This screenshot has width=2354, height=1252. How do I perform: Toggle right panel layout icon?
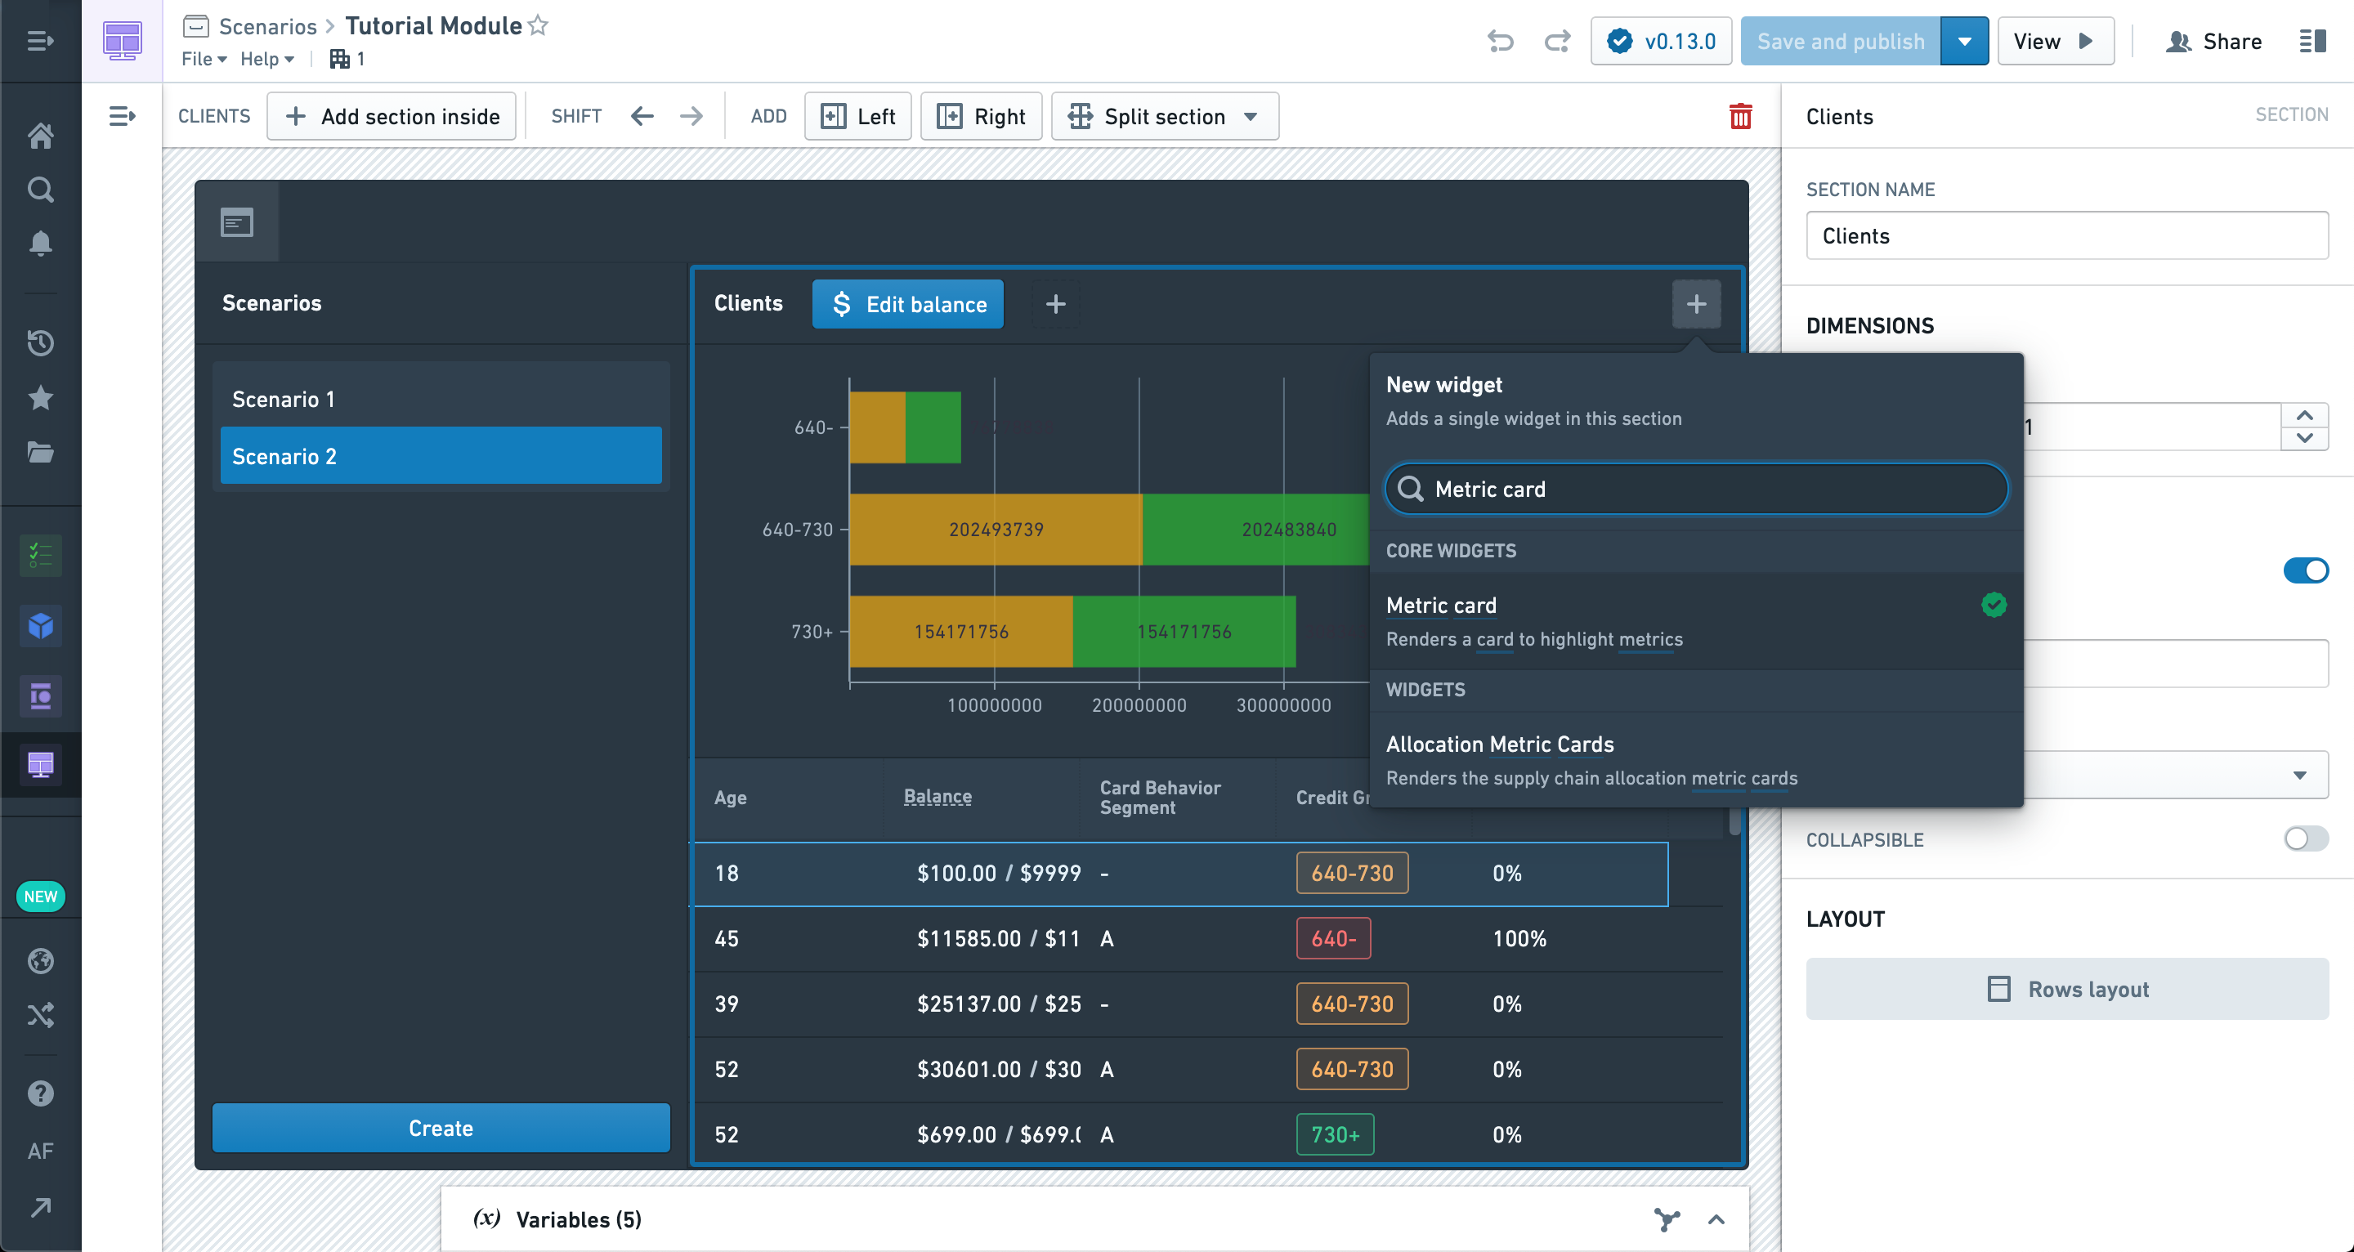click(2312, 41)
